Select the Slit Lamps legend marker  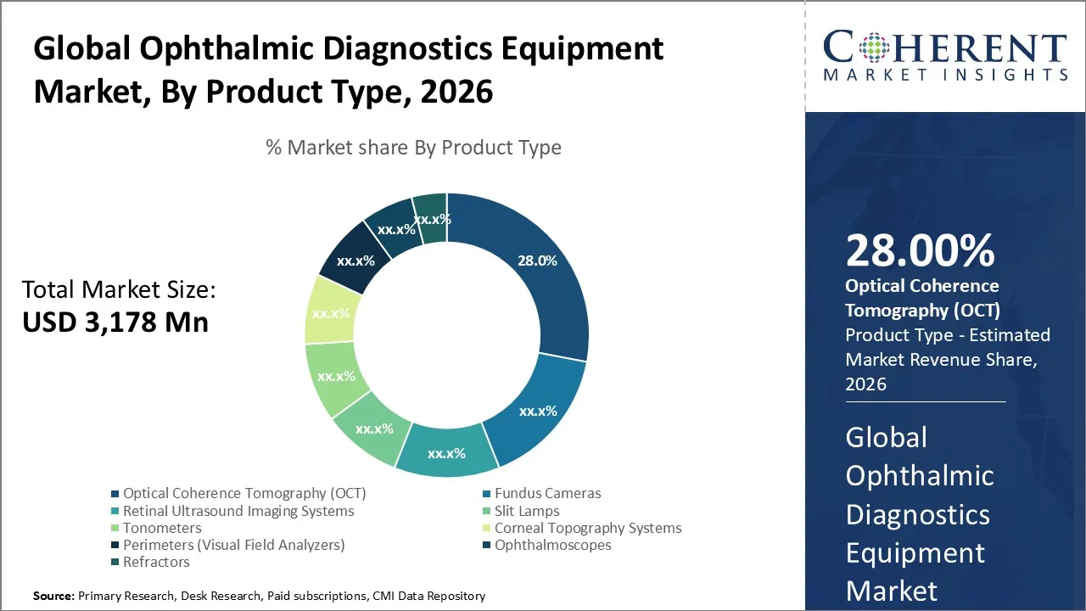pos(486,510)
